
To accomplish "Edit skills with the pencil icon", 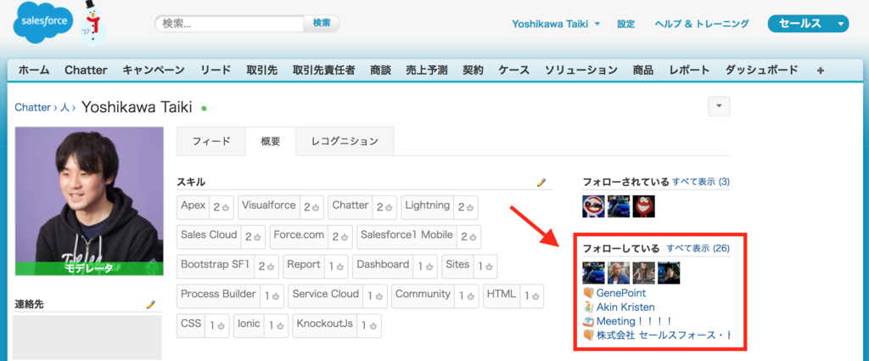I will point(541,182).
